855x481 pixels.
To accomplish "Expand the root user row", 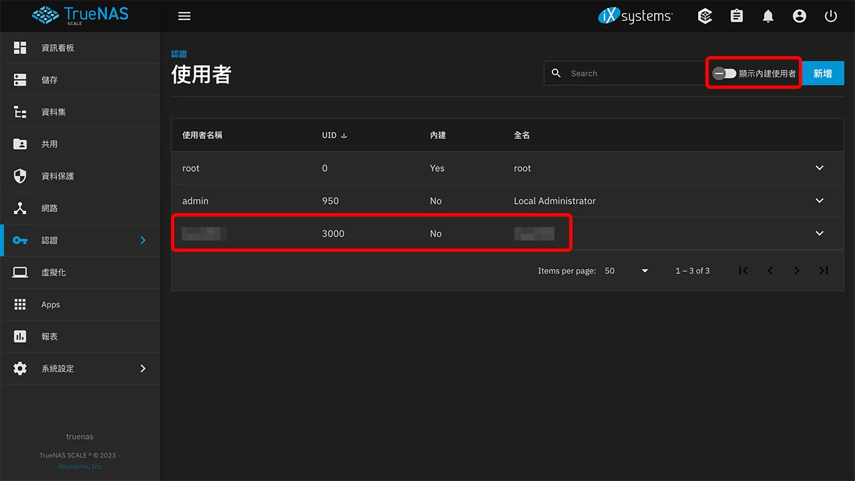I will (819, 168).
